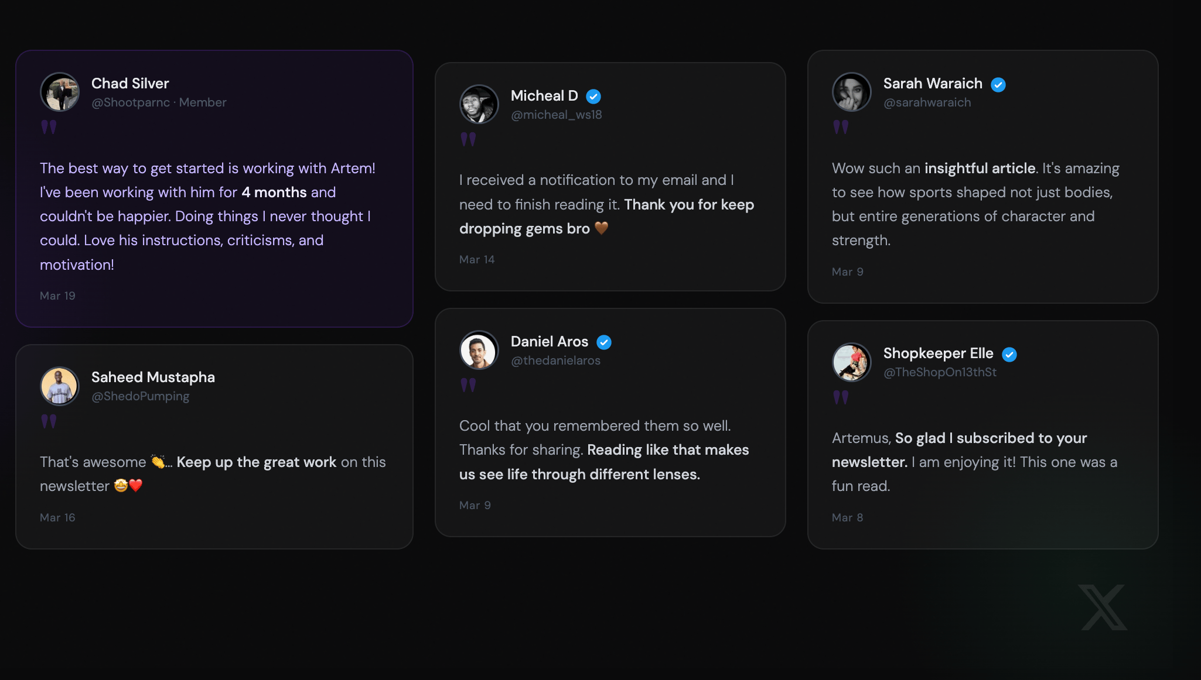Click the X logo icon

pyautogui.click(x=1104, y=607)
